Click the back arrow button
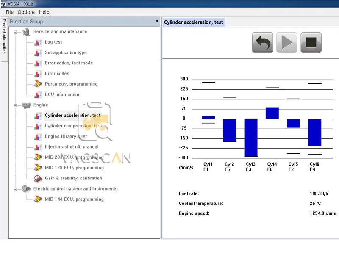The width and height of the screenshot is (339, 254). pyautogui.click(x=262, y=43)
